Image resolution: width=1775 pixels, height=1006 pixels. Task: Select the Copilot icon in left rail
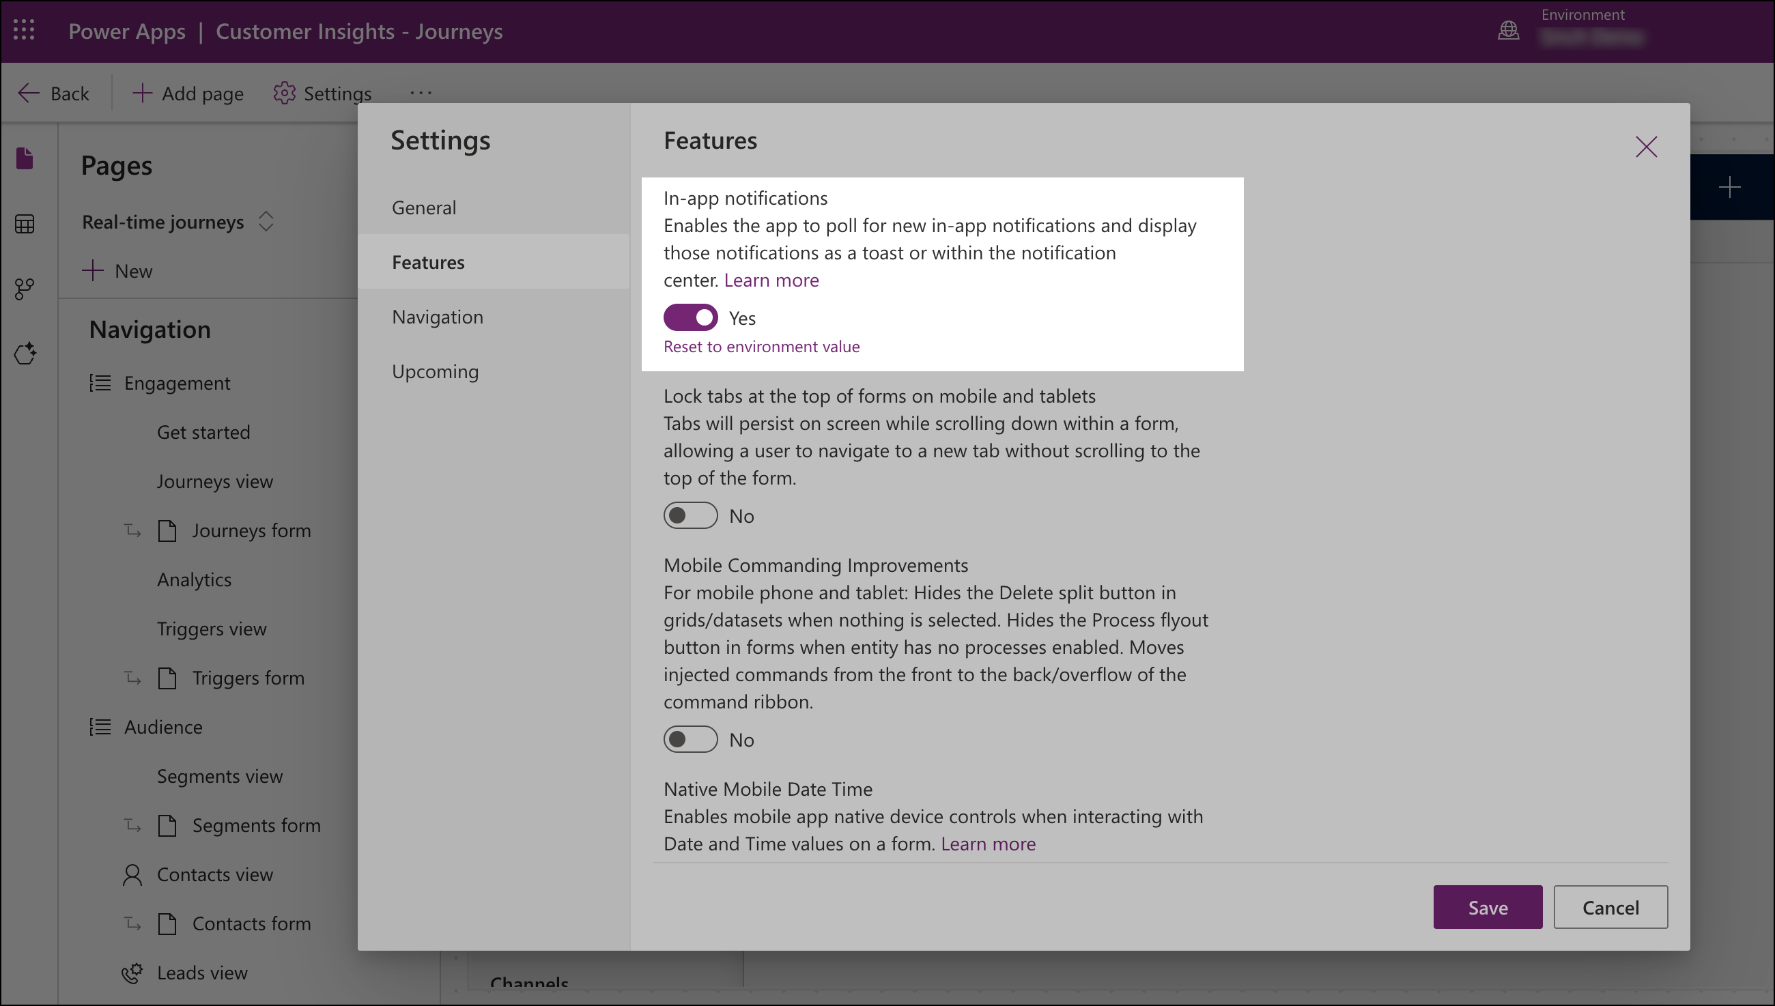pos(25,354)
